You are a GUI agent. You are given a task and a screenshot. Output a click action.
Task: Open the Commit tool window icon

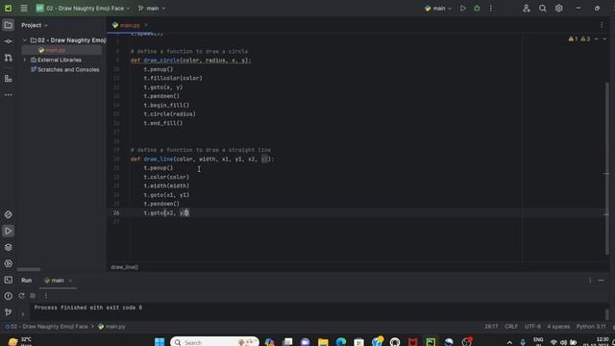coord(9,41)
